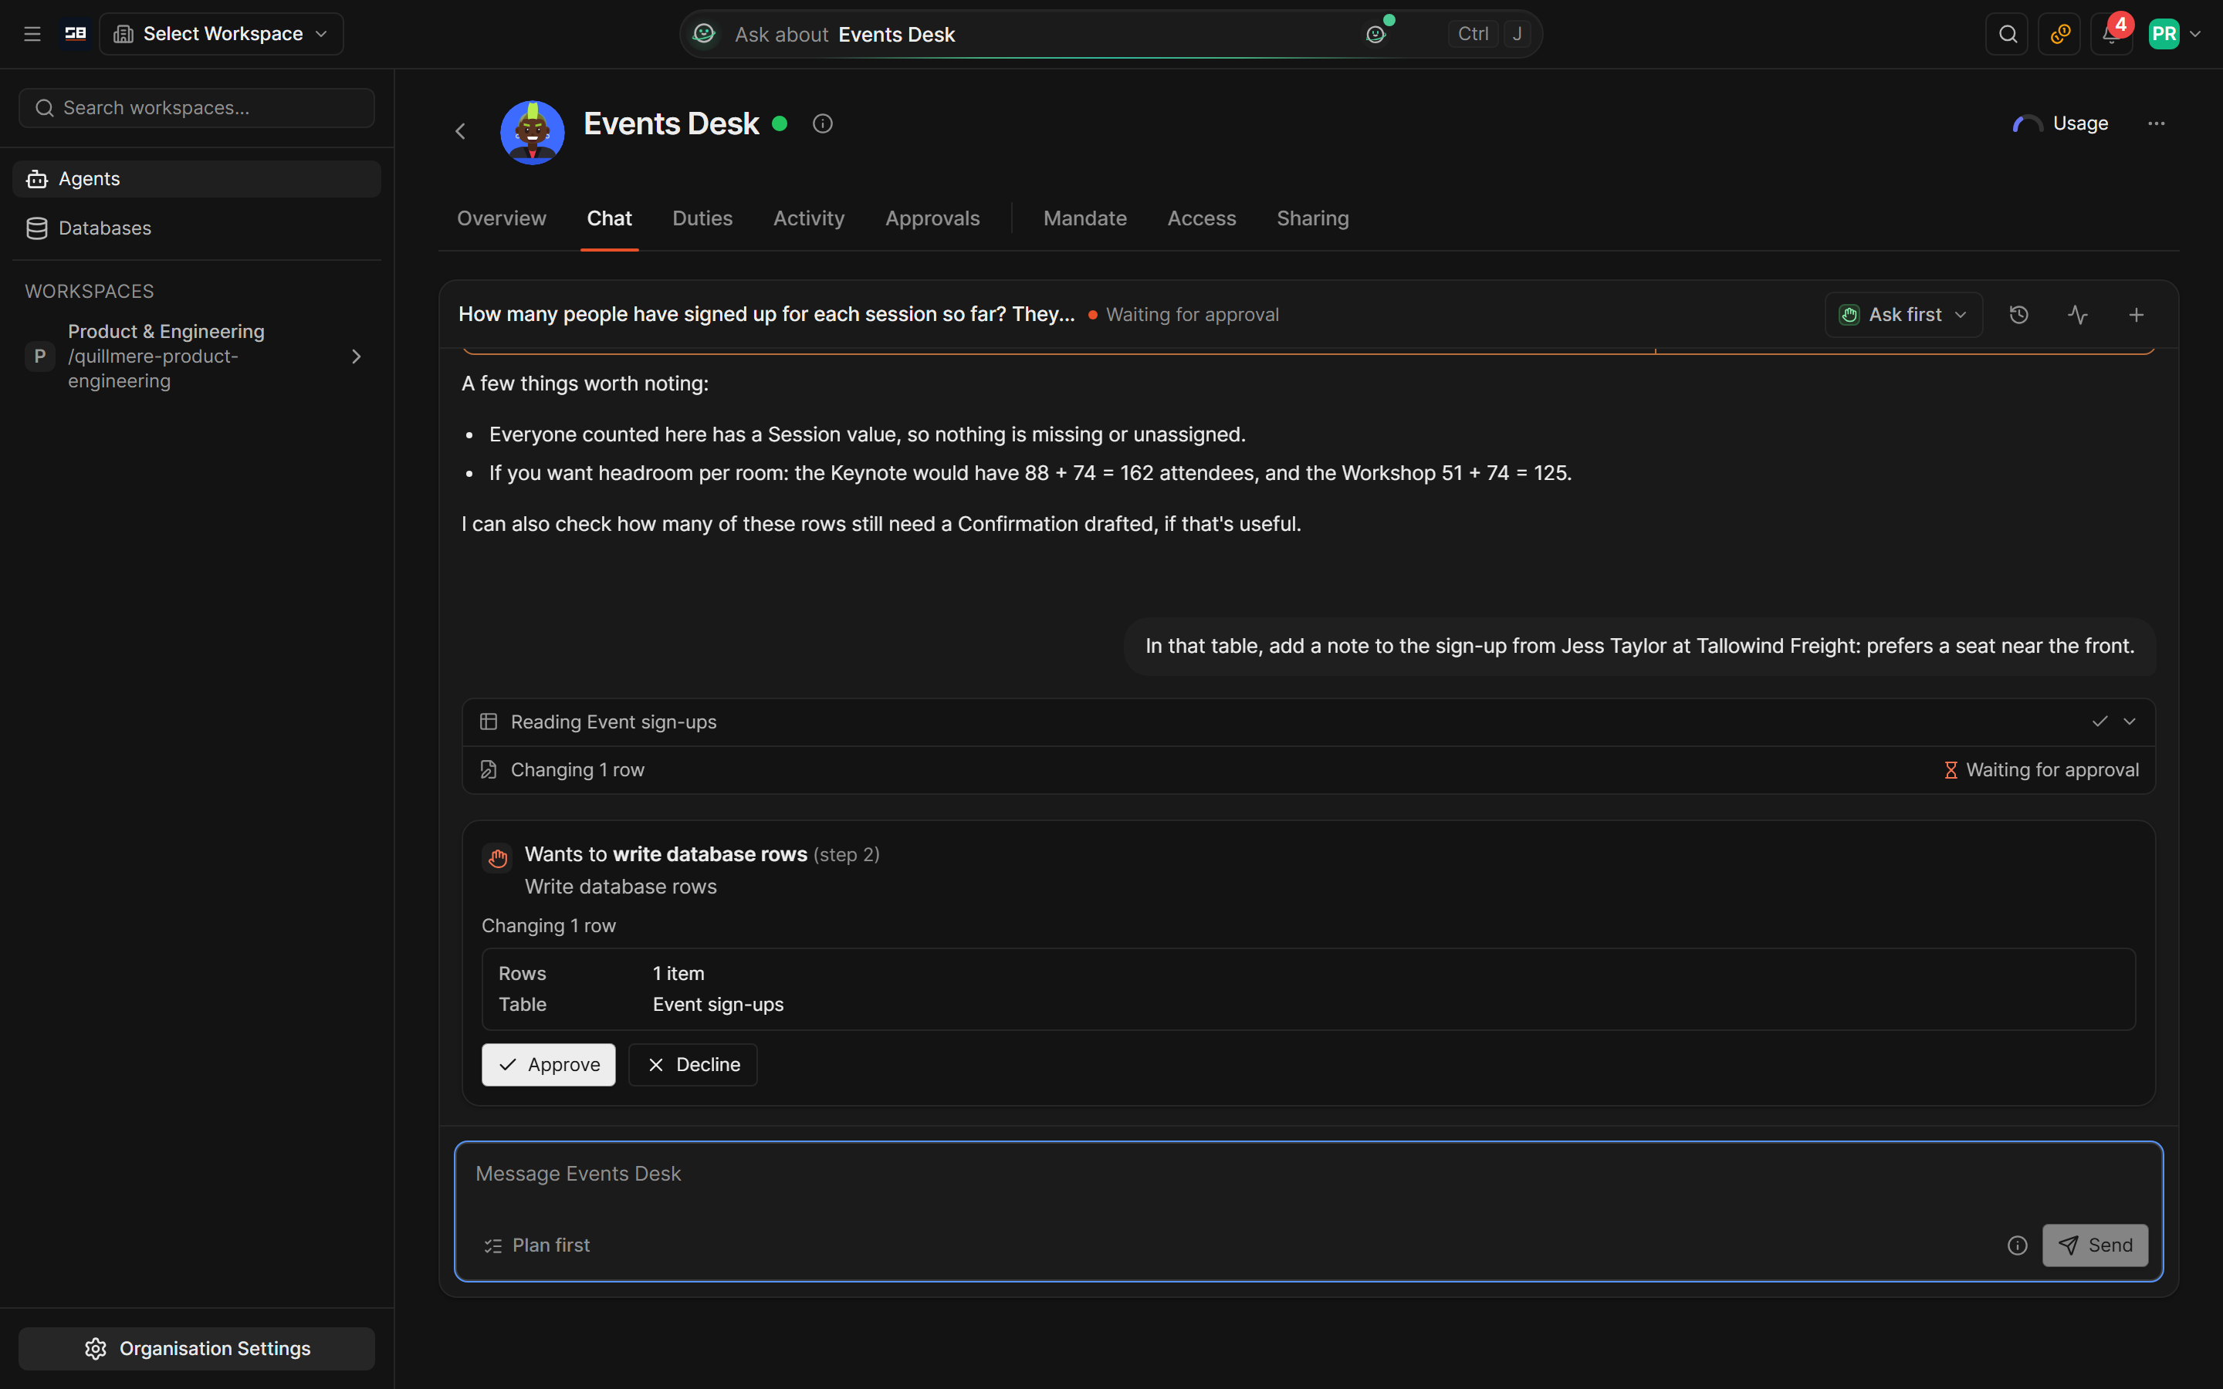Go back with the left arrow icon
The image size is (2223, 1389).
point(460,131)
